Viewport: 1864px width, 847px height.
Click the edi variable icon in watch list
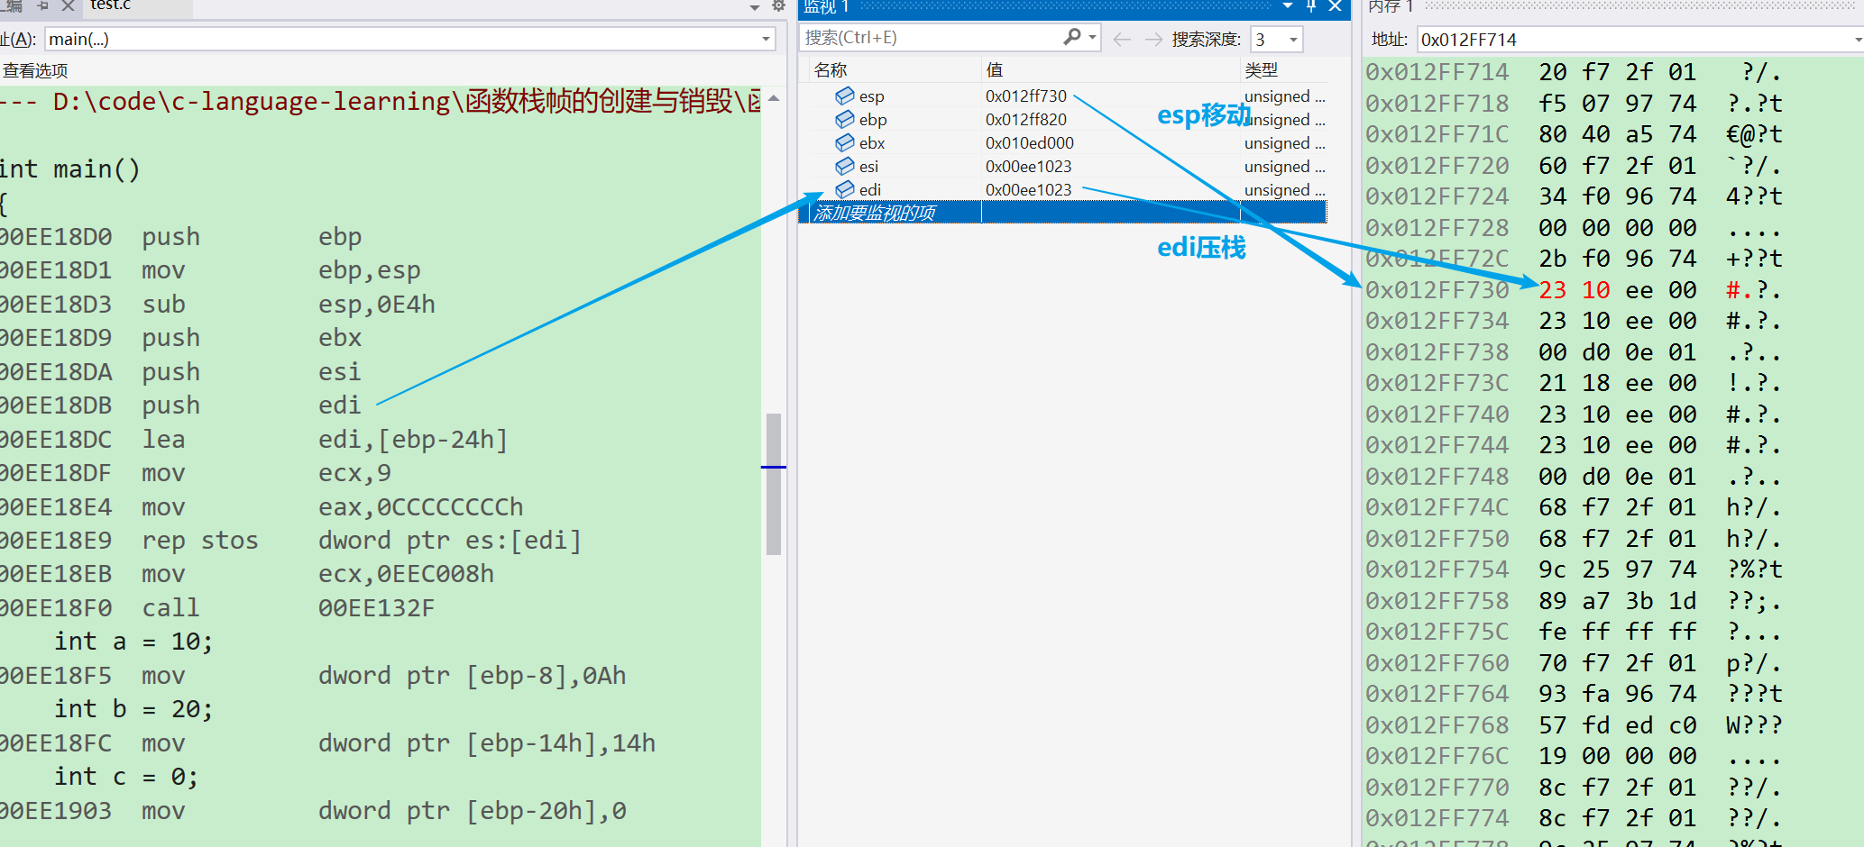844,189
